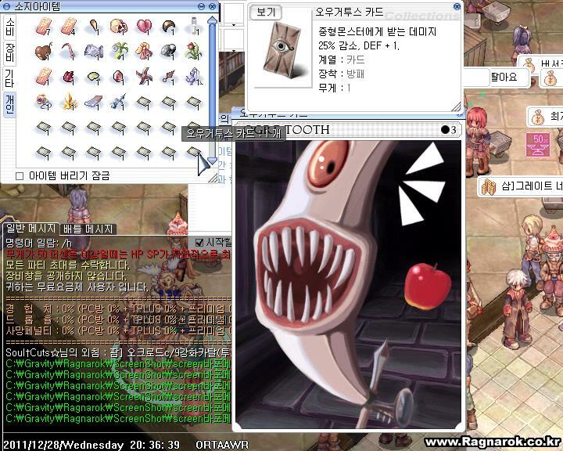Toggle the 시작할 checkbox above chat
This screenshot has height=451, width=563.
(x=199, y=243)
